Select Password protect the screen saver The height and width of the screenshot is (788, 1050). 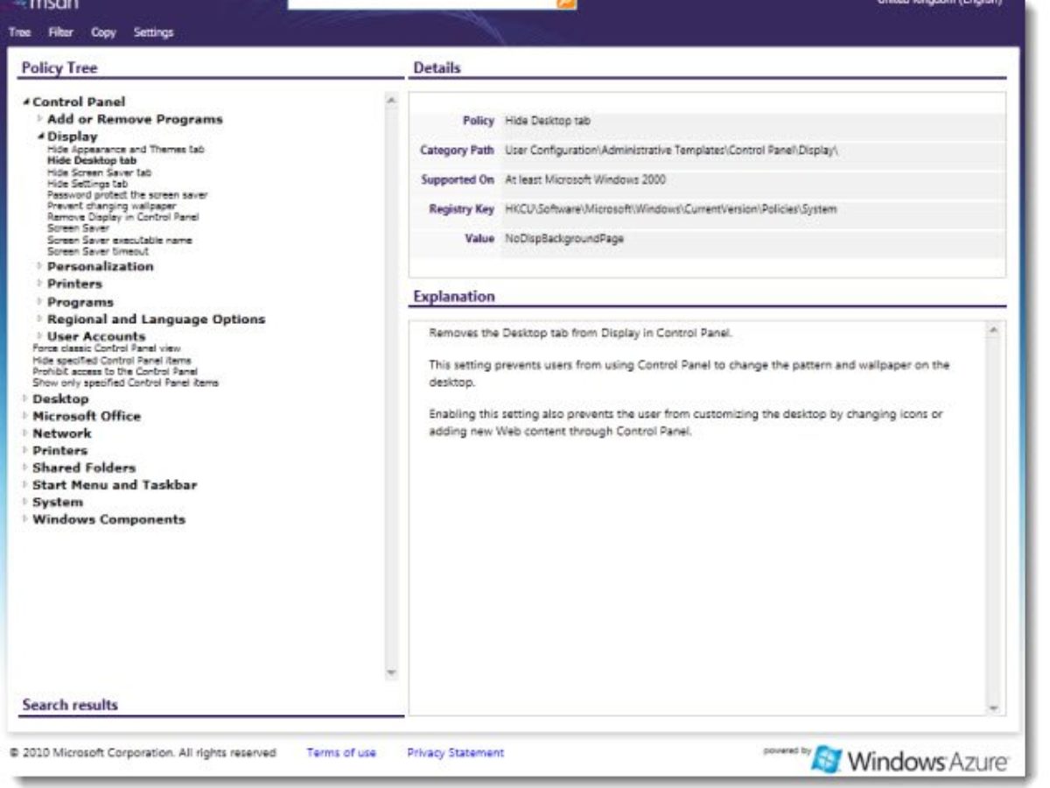[128, 194]
